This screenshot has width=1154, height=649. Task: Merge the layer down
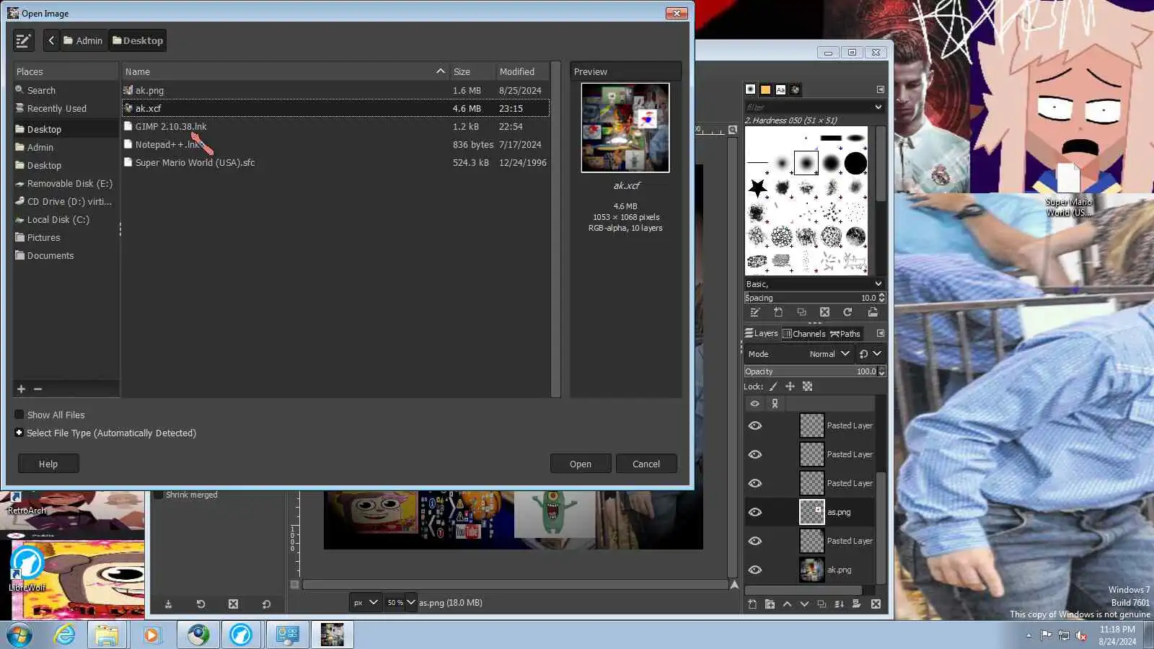(x=839, y=604)
